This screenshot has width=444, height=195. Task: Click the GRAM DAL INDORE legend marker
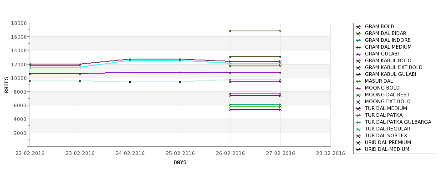358,40
